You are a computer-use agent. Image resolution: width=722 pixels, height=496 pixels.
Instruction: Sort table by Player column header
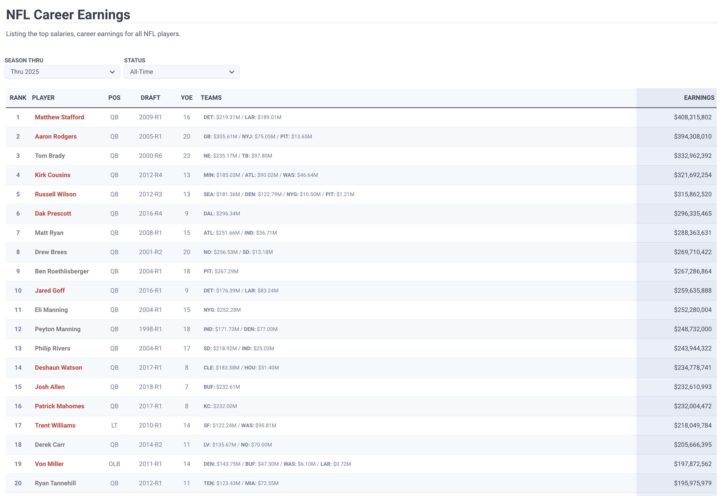pos(43,98)
